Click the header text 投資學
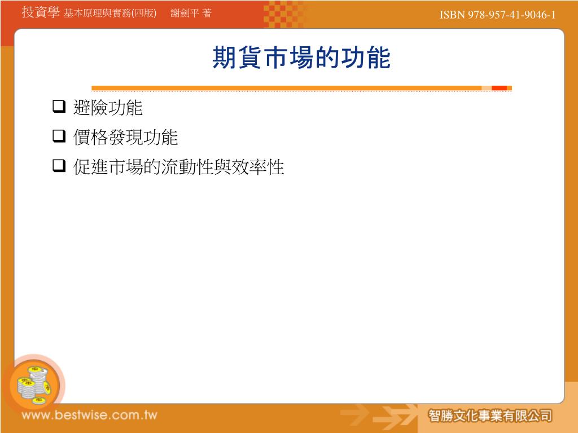Viewport: 578px width, 433px height. [41, 12]
